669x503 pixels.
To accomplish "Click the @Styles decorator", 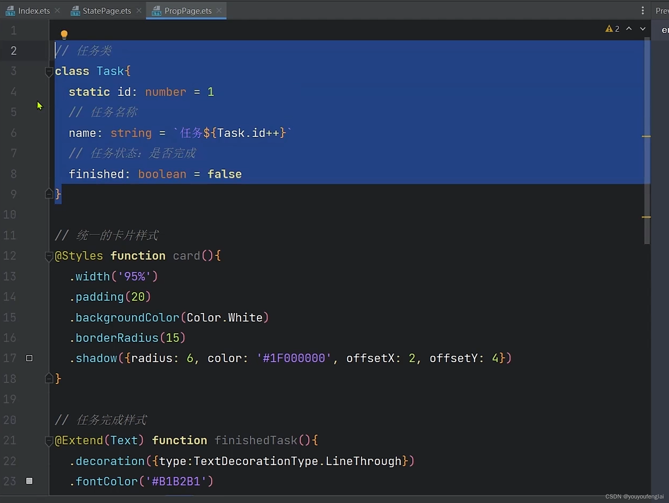I will 79,256.
